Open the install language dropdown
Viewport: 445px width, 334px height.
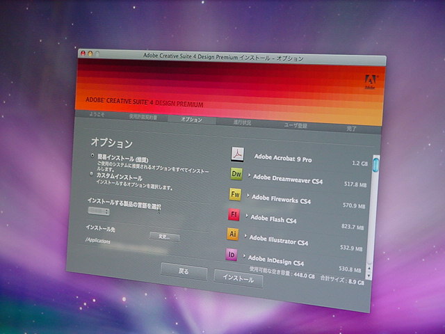[99, 211]
